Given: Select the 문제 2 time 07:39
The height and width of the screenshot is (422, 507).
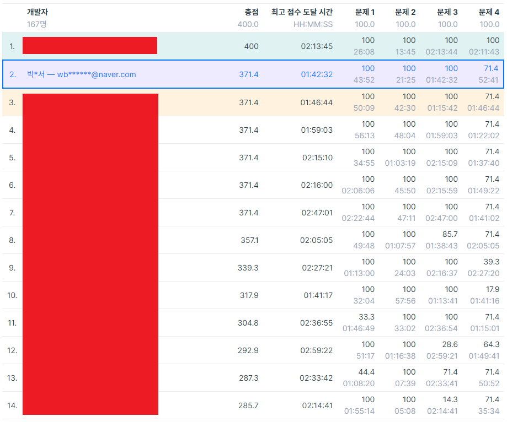Looking at the screenshot, I should click(x=405, y=383).
